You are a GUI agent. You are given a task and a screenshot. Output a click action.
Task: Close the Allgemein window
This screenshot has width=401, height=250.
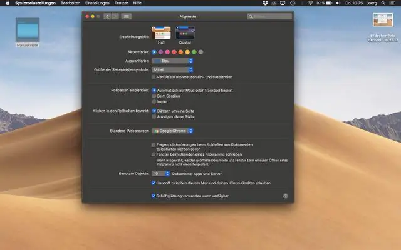point(87,17)
